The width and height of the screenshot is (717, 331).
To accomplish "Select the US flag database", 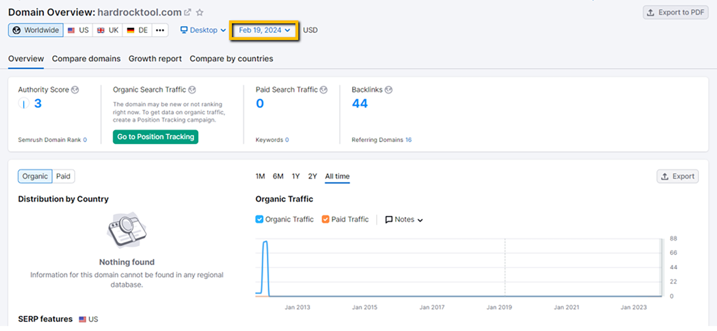I will pos(78,30).
